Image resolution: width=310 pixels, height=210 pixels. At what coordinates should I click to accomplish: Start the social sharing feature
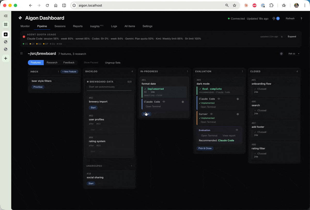click(91, 183)
